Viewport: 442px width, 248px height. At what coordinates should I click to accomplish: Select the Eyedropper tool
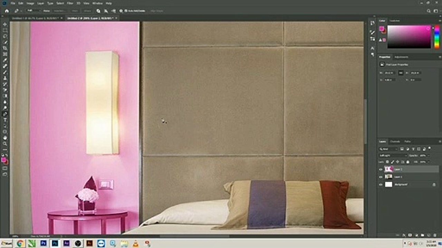click(5, 60)
